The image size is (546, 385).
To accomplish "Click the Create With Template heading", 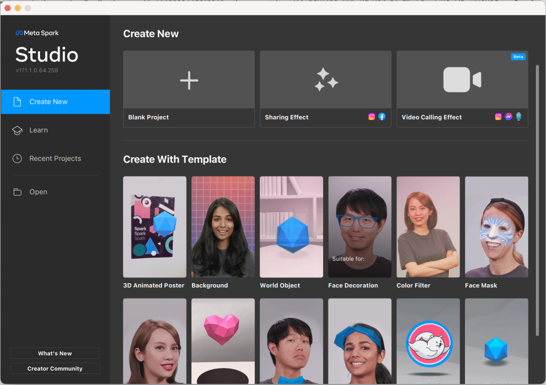I will 175,159.
